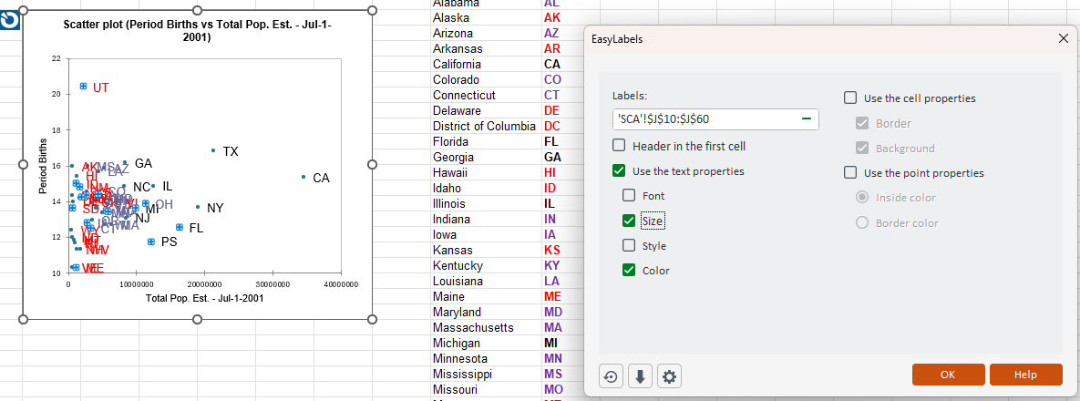This screenshot has width=1080, height=401.
Task: Click the top-middle chart resize handle
Action: pos(197,10)
